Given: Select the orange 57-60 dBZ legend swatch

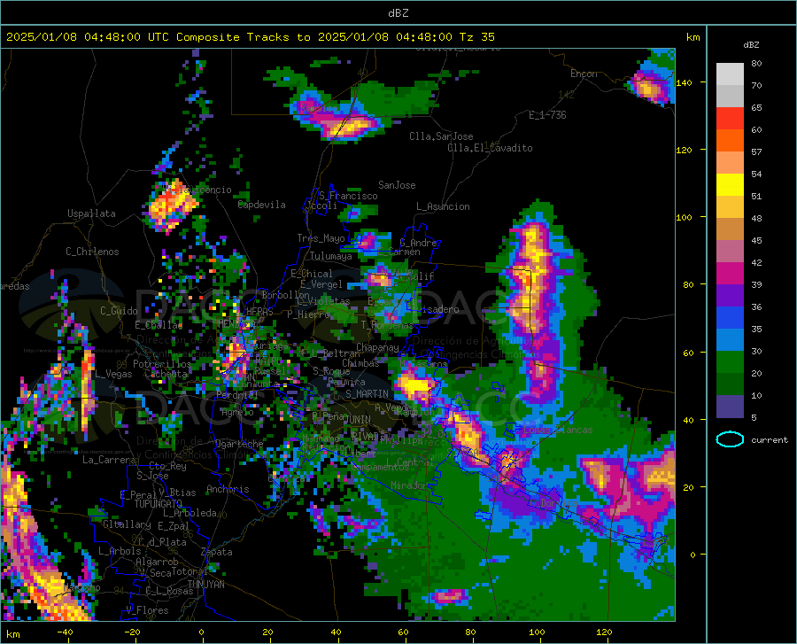Looking at the screenshot, I should [730, 141].
